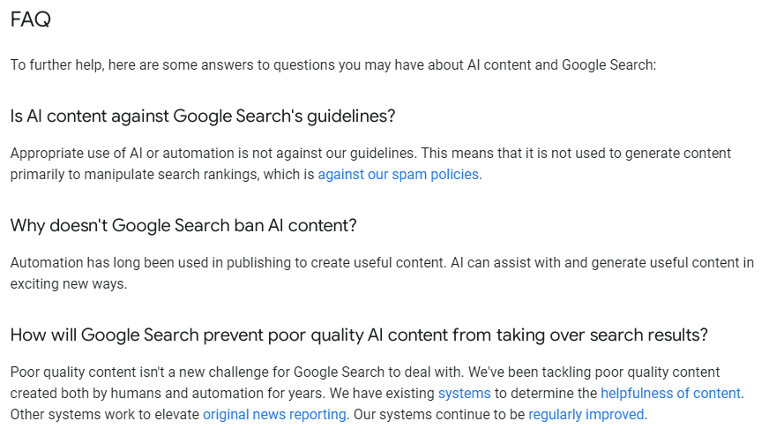Follow the 'systems' hyperlink
Viewport: 784px width, 444px height.
click(464, 393)
